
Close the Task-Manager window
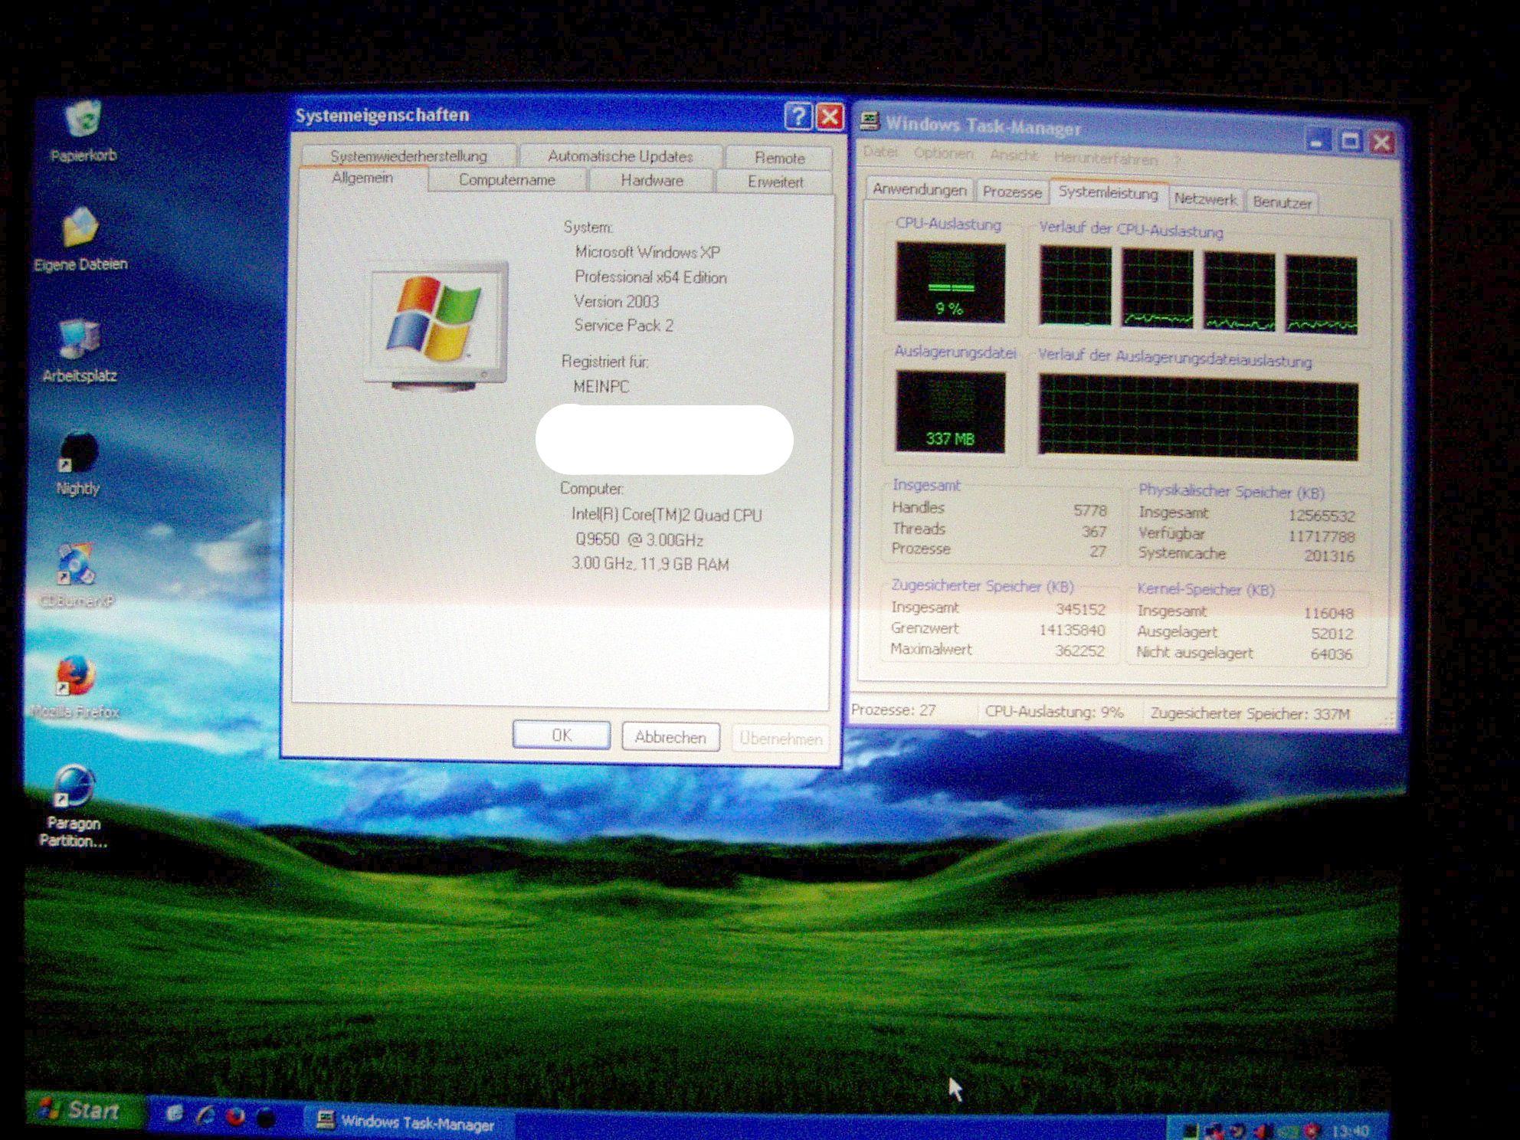point(1381,142)
